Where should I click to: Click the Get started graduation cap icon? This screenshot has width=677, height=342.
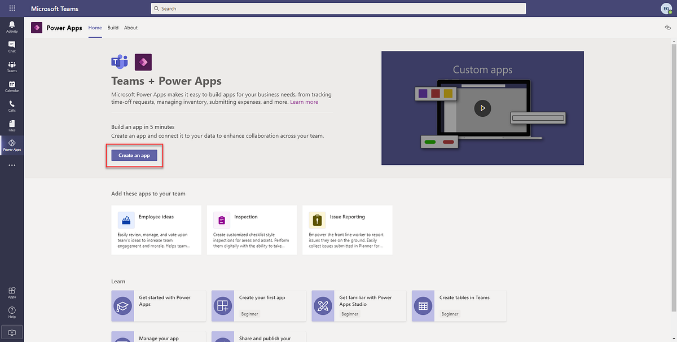(122, 306)
